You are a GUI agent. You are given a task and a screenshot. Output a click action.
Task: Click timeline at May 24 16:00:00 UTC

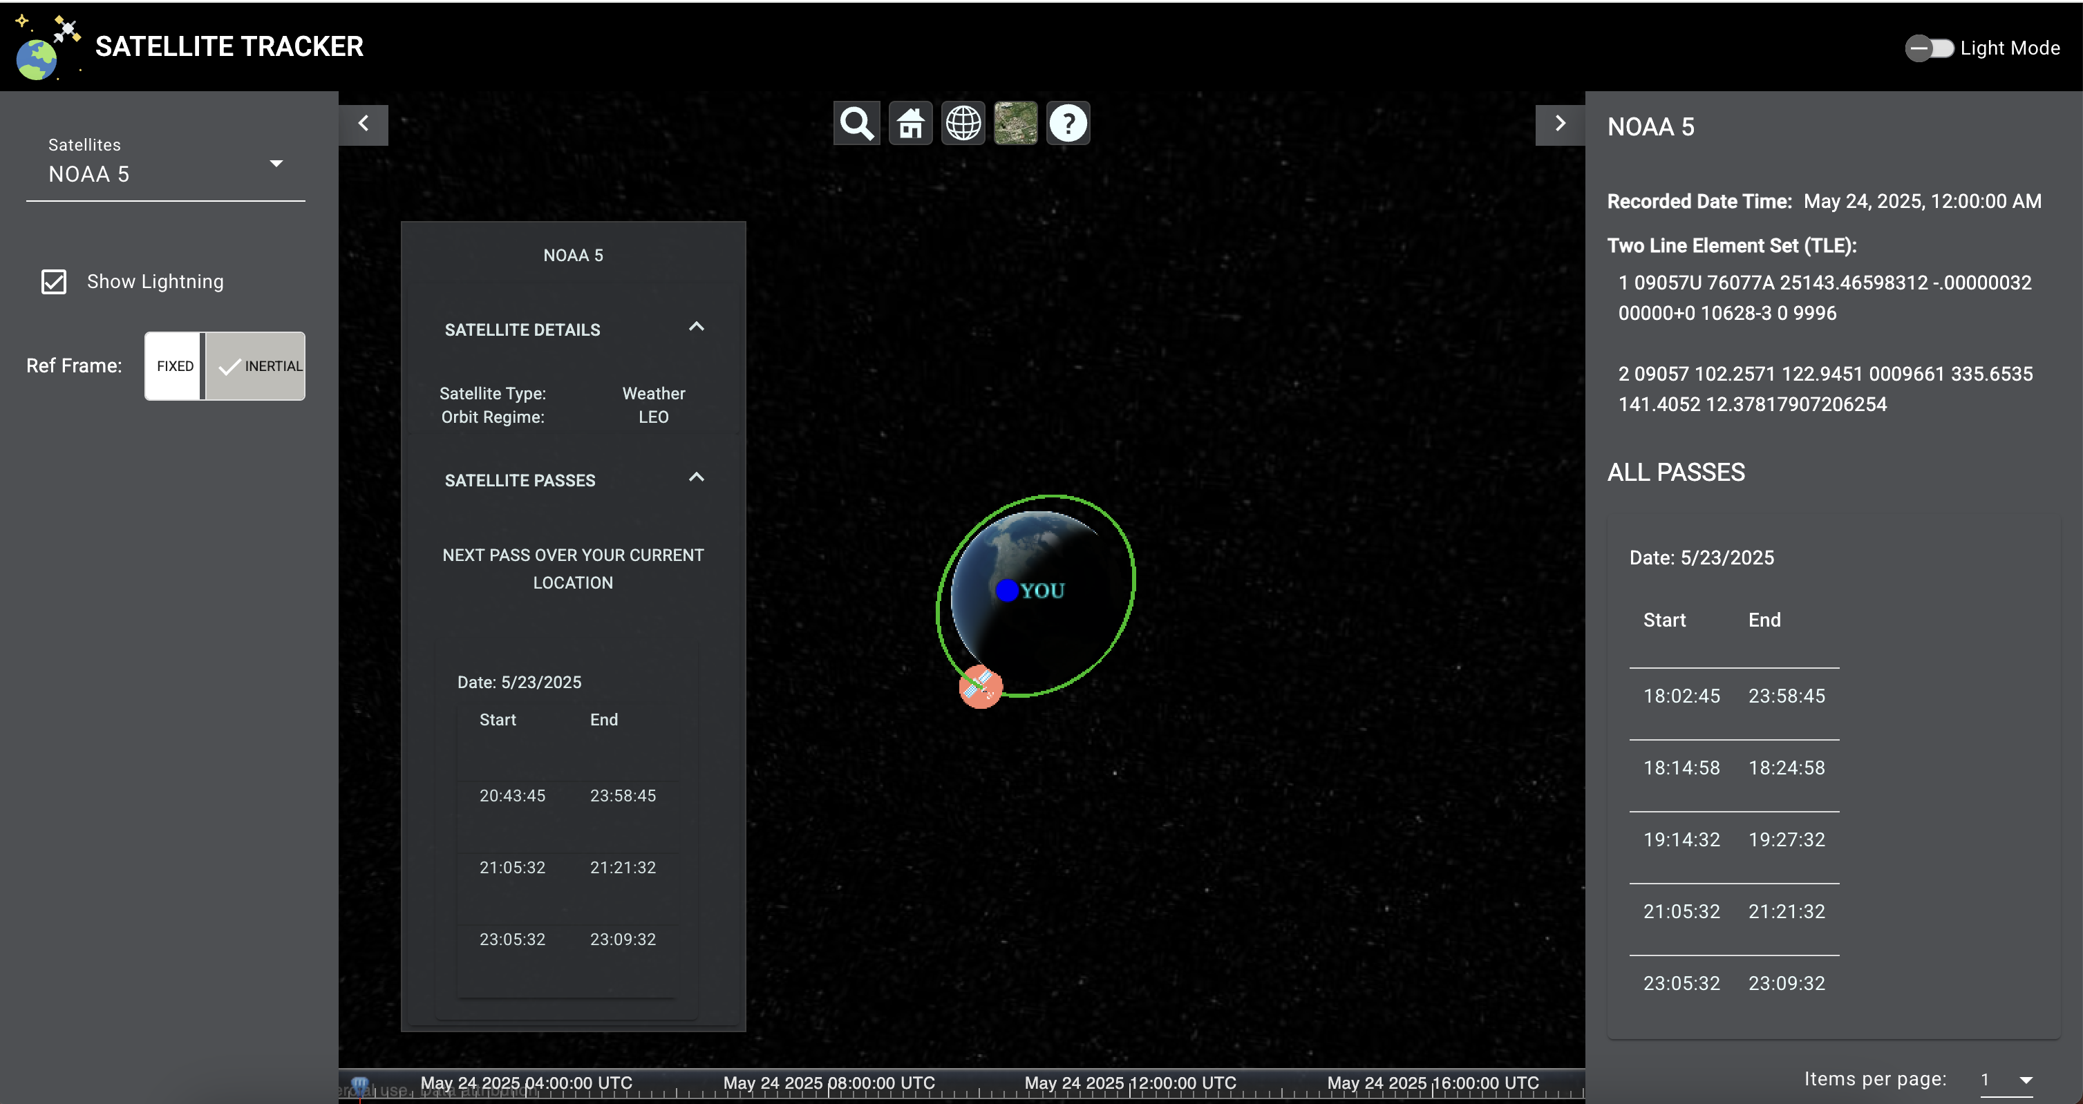(x=1433, y=1083)
